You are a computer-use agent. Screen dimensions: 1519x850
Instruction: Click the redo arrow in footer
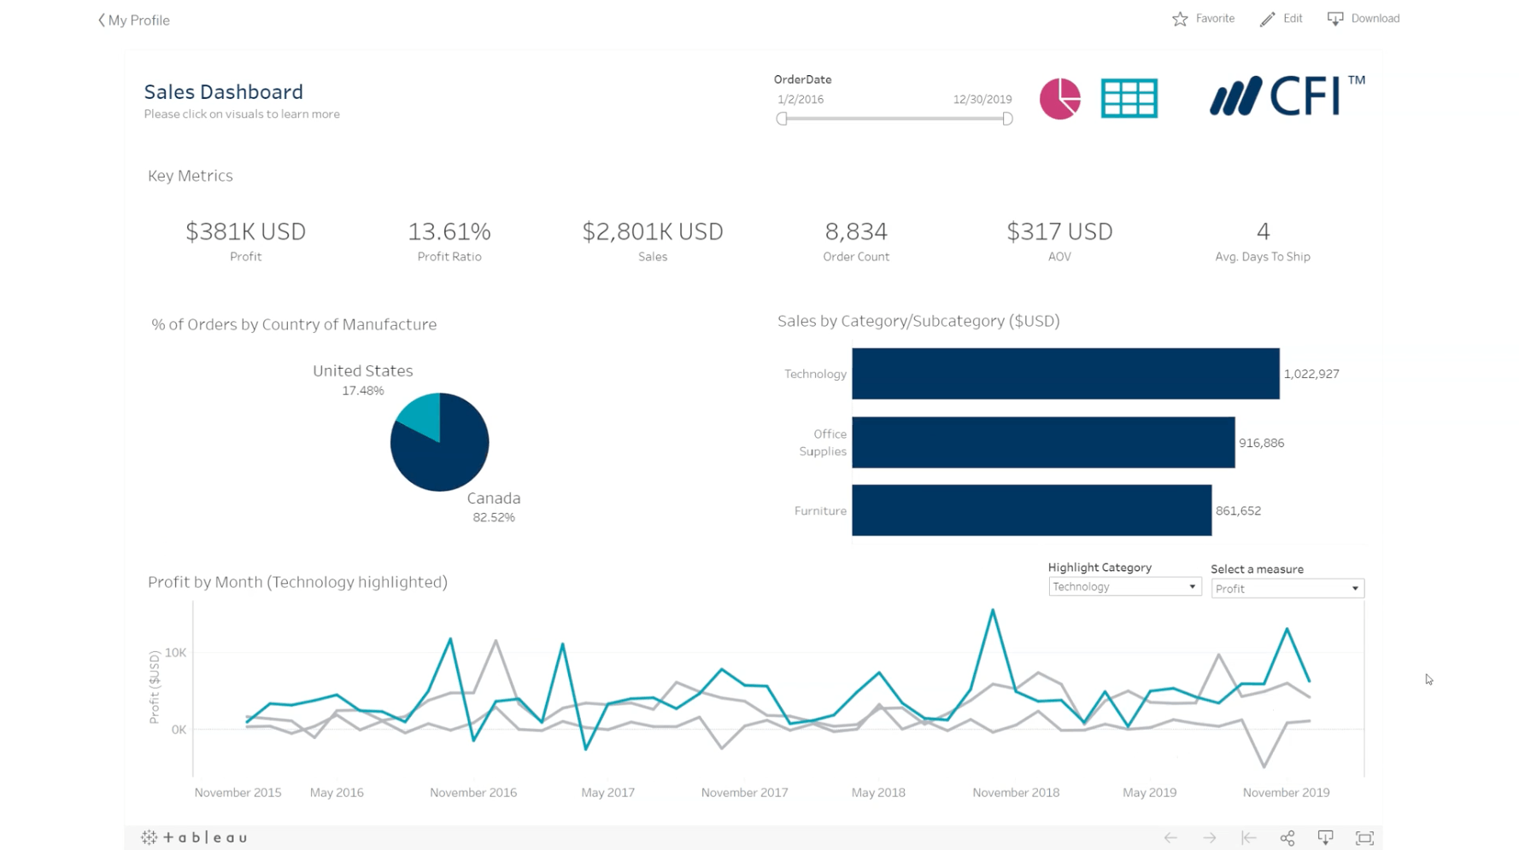(x=1209, y=838)
